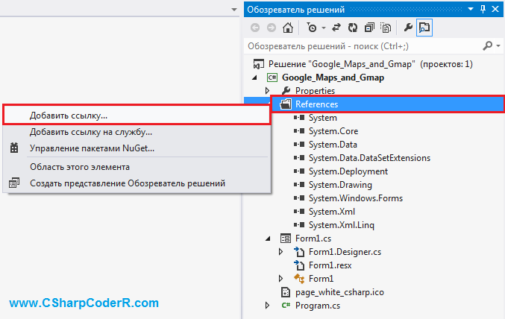The height and width of the screenshot is (319, 505).
Task: Select the Form1.cs file
Action: 313,239
